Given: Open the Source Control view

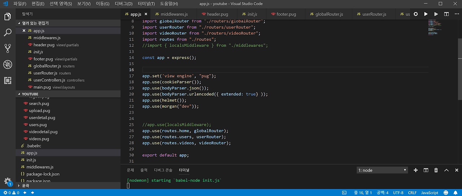Looking at the screenshot, I should coord(8,48).
